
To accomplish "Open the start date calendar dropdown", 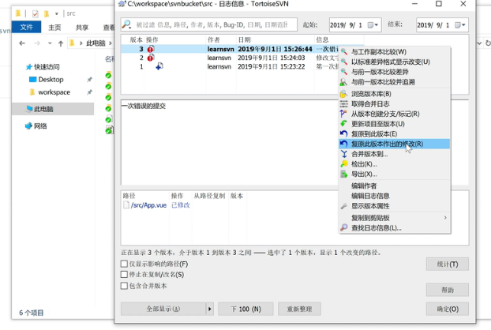I will [x=373, y=25].
